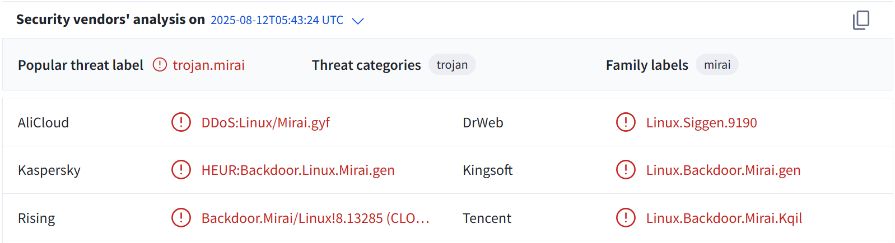Screen dimensions: 895x243
Task: Click the alert icon in the DrWeb row
Action: pos(626,122)
